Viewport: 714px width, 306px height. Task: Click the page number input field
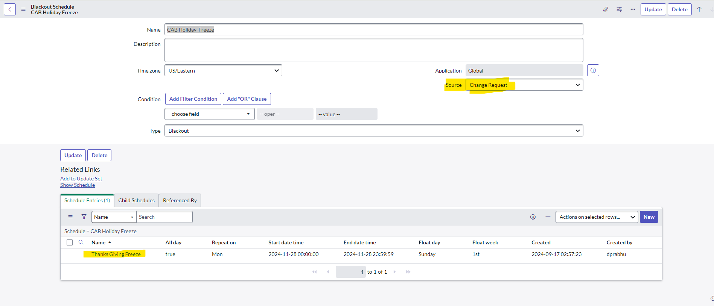[350, 272]
